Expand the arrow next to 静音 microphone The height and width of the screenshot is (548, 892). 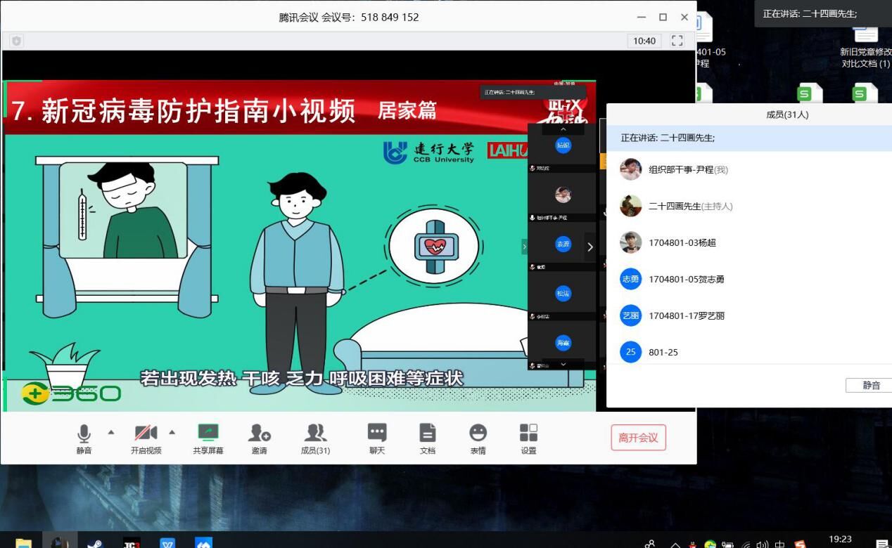tap(110, 432)
